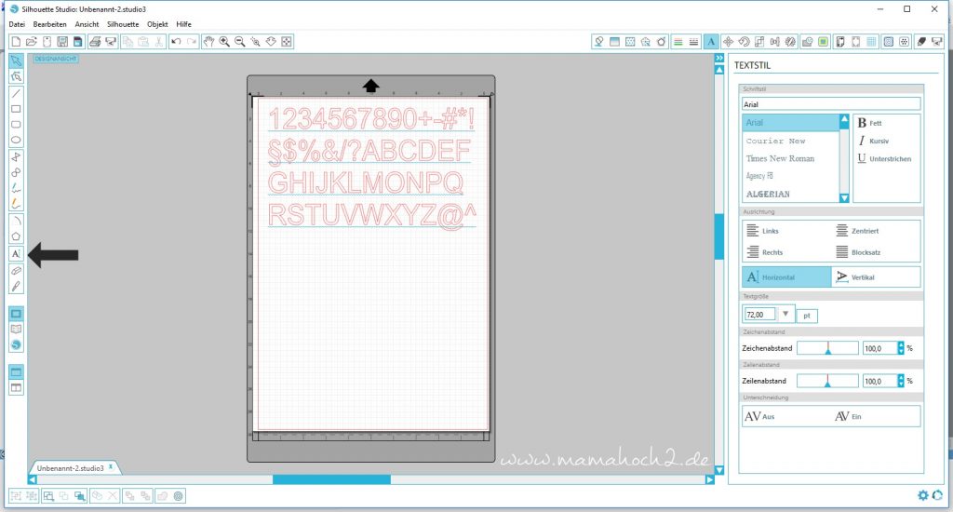
Task: Open the Move panel
Action: pos(728,41)
